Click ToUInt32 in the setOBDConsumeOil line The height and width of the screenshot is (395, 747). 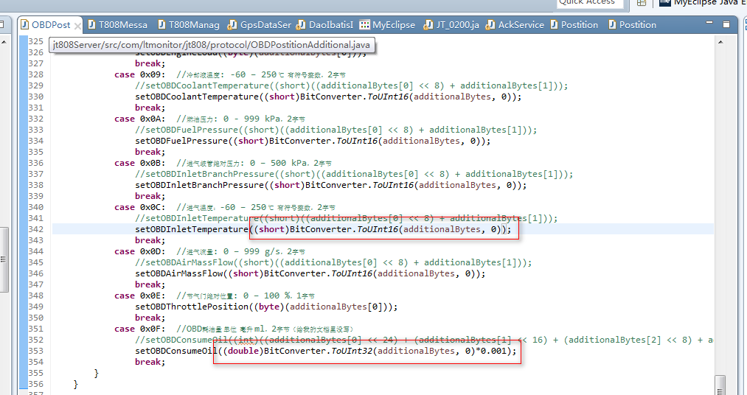350,351
